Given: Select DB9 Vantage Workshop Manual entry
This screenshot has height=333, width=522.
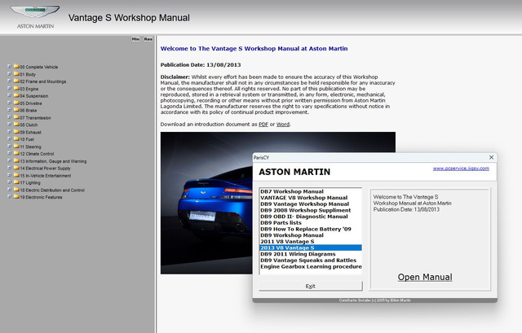Looking at the screenshot, I should (x=310, y=204).
